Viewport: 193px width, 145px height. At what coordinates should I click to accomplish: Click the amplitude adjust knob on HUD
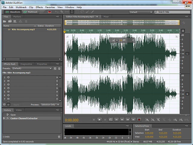(117, 40)
